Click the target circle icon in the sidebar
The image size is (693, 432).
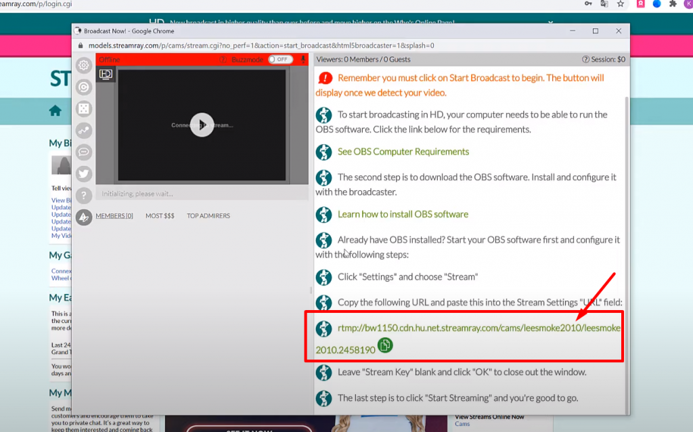pos(83,87)
